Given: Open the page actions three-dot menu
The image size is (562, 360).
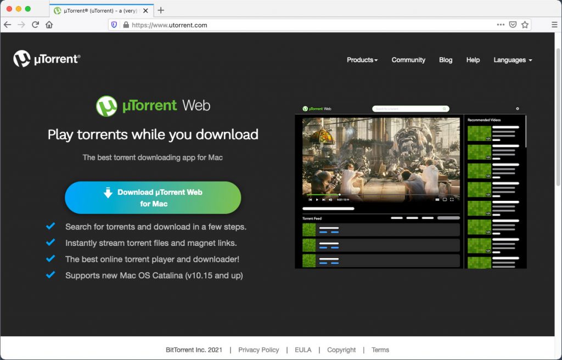Looking at the screenshot, I should (501, 25).
